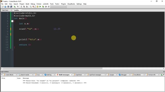Screen dimensions: 165x92
Task: Open the Plugins menu
Action: pyautogui.click(x=63, y=4)
